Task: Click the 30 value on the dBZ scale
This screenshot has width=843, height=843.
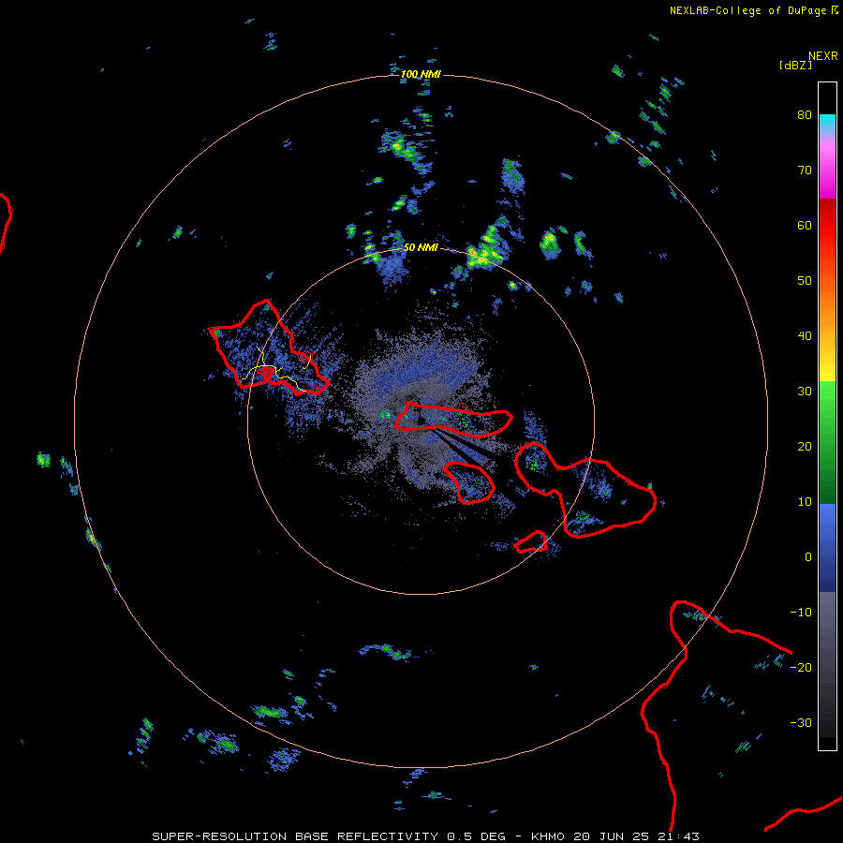Action: [805, 392]
